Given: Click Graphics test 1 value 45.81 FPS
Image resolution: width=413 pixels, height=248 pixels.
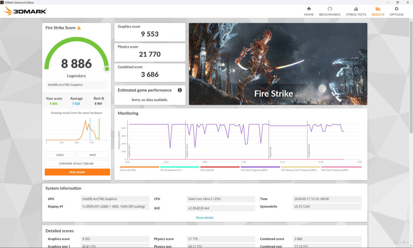Looking at the screenshot, I should pos(115,246).
